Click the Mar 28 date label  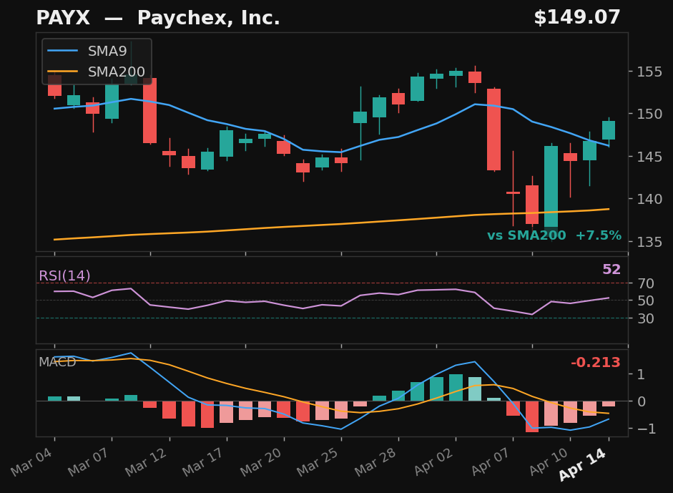click(x=376, y=462)
